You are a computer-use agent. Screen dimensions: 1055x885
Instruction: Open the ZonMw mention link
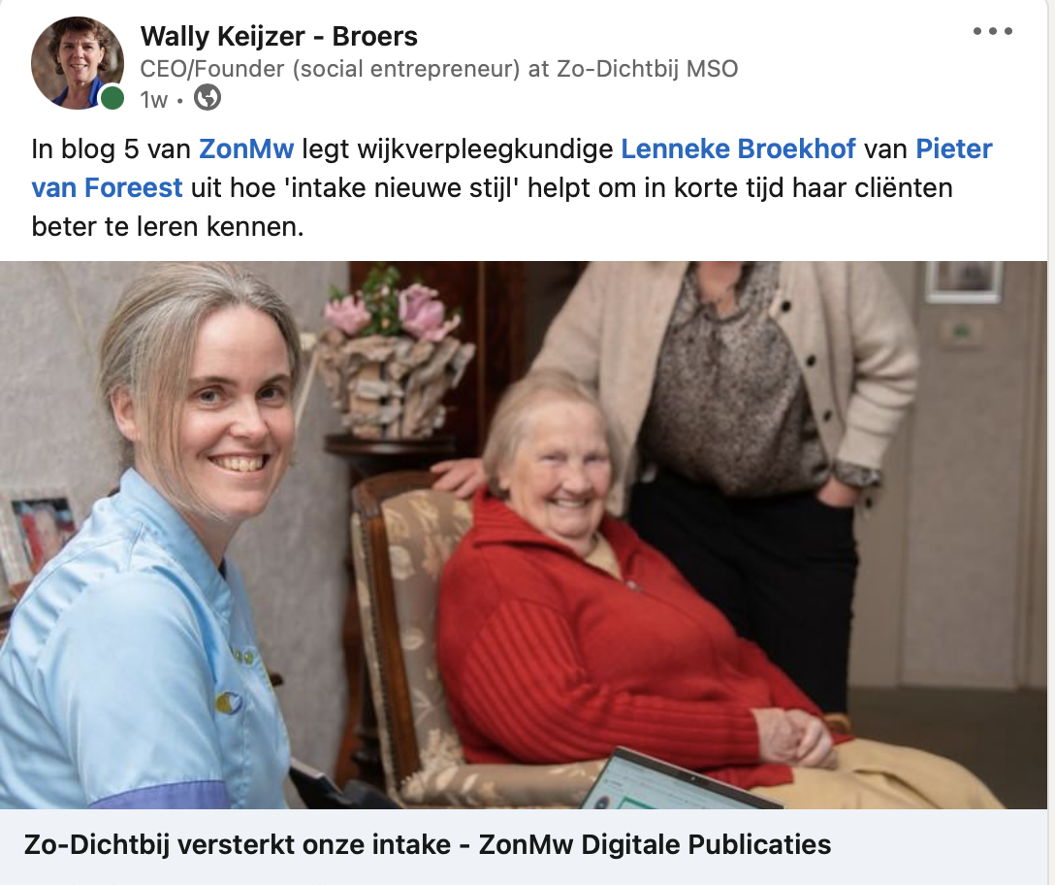coord(246,148)
